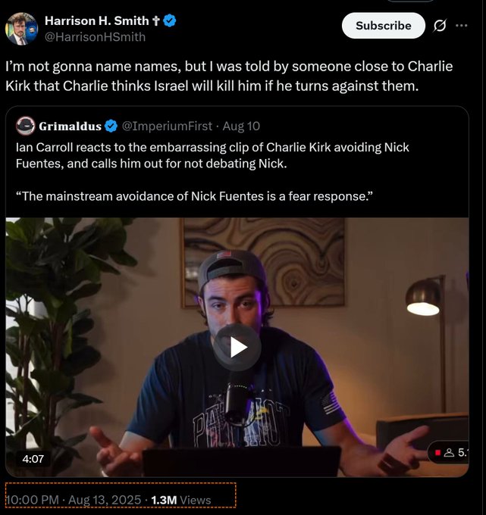The width and height of the screenshot is (486, 515).
Task: Click the Aug 10 quoted post date
Action: point(241,126)
